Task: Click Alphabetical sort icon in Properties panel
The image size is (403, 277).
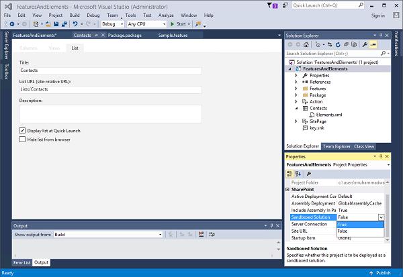Action: click(298, 174)
